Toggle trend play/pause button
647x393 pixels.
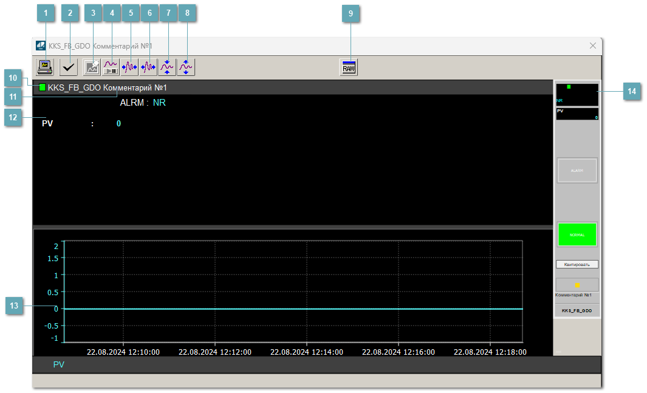pos(111,67)
